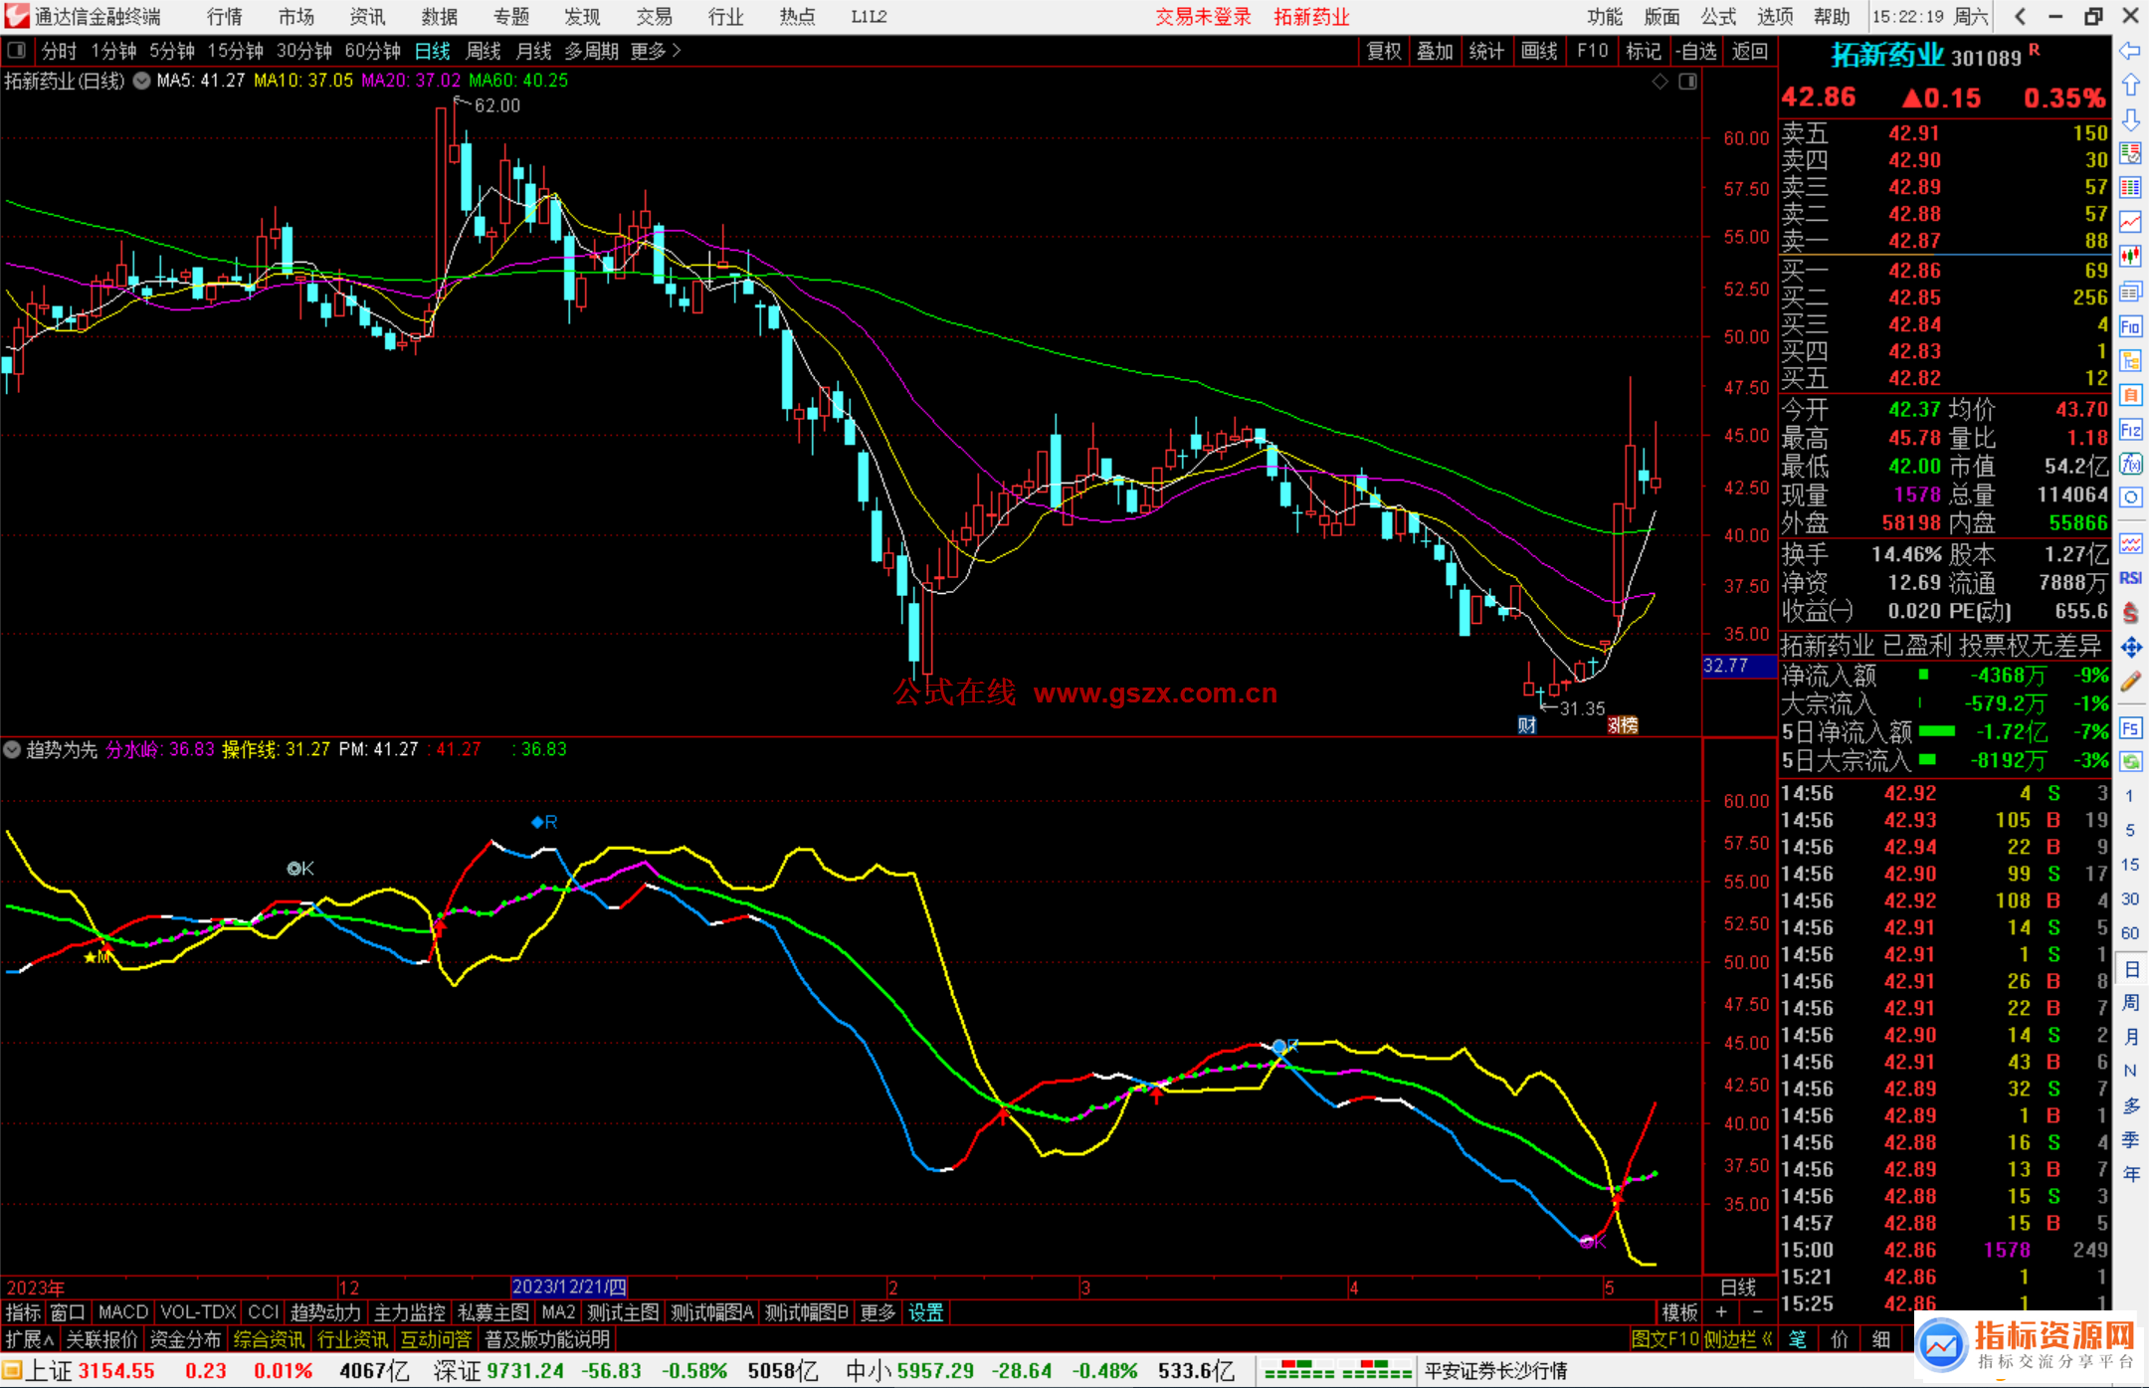
Task: Open the 扩展 expander at bottom left
Action: coord(30,1339)
